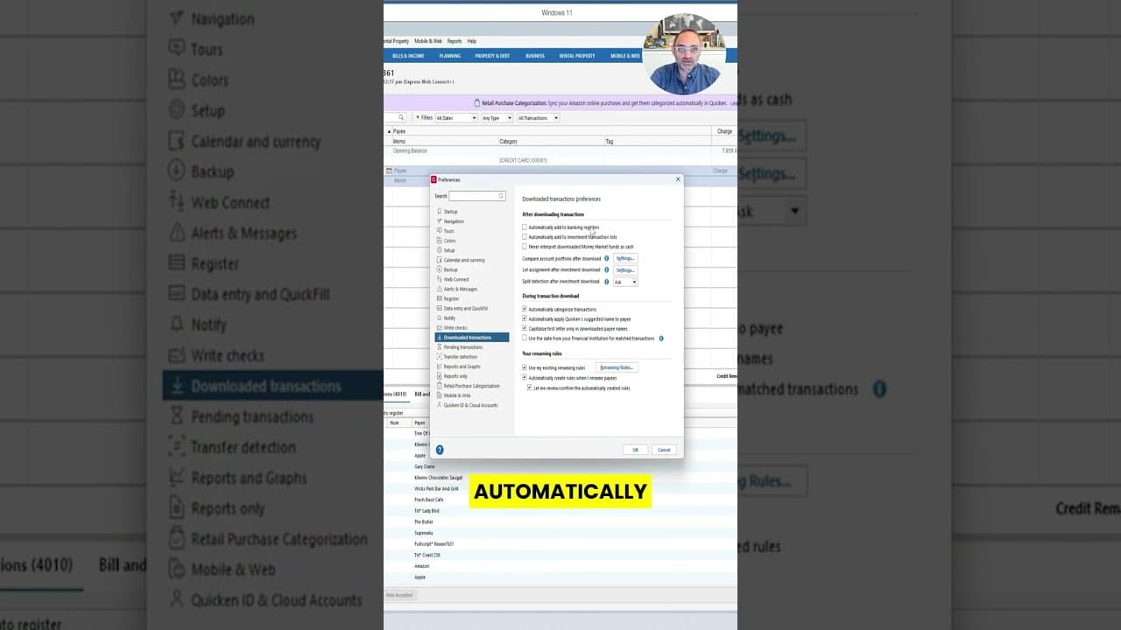Select the Reports and Graphs icon
The width and height of the screenshot is (1121, 630).
(439, 367)
